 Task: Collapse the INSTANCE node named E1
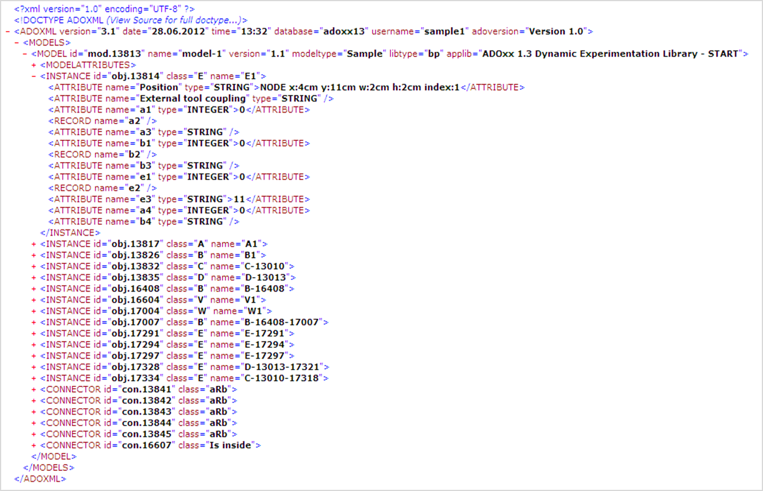pos(32,75)
